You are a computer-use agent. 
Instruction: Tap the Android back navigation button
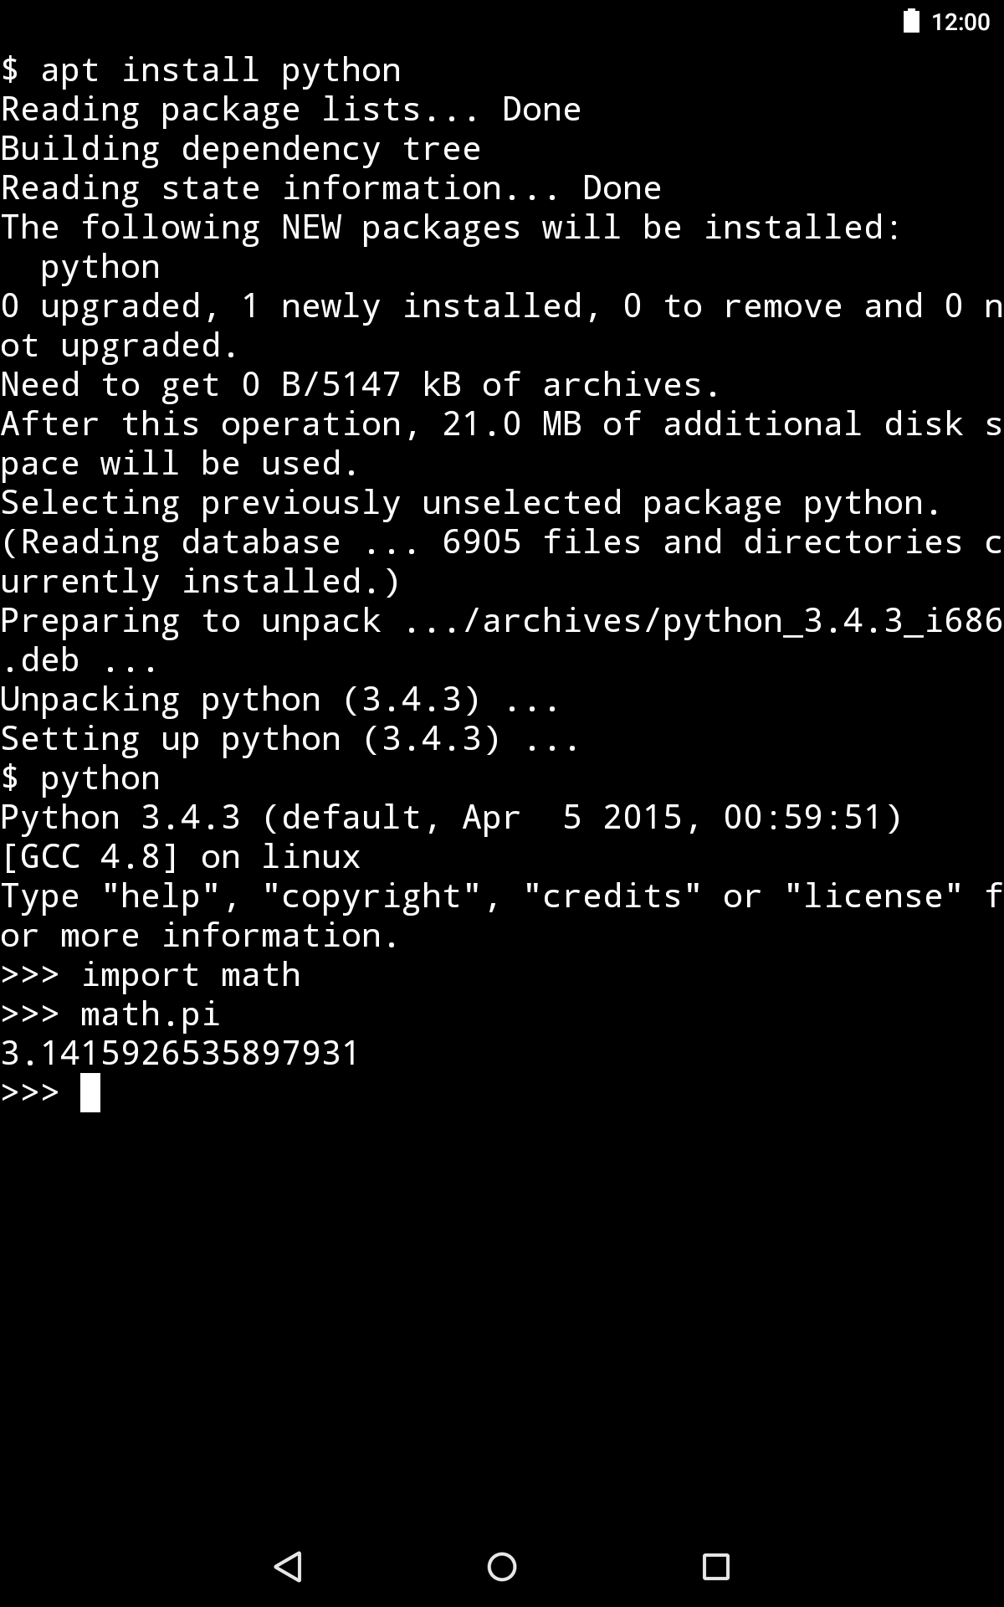coord(288,1566)
